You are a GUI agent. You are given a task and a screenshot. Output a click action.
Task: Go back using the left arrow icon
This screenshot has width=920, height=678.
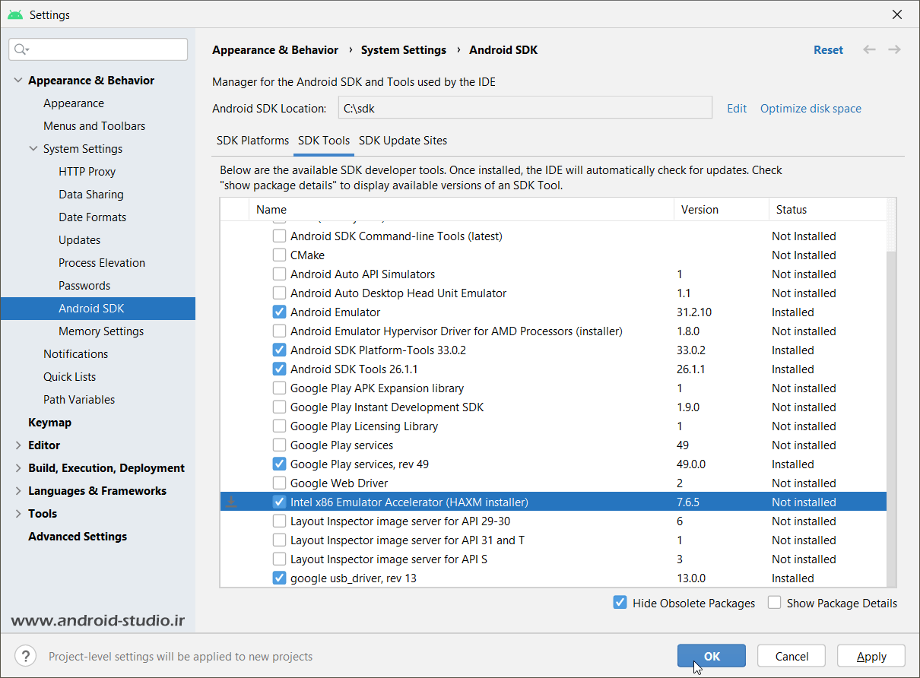pyautogui.click(x=869, y=50)
